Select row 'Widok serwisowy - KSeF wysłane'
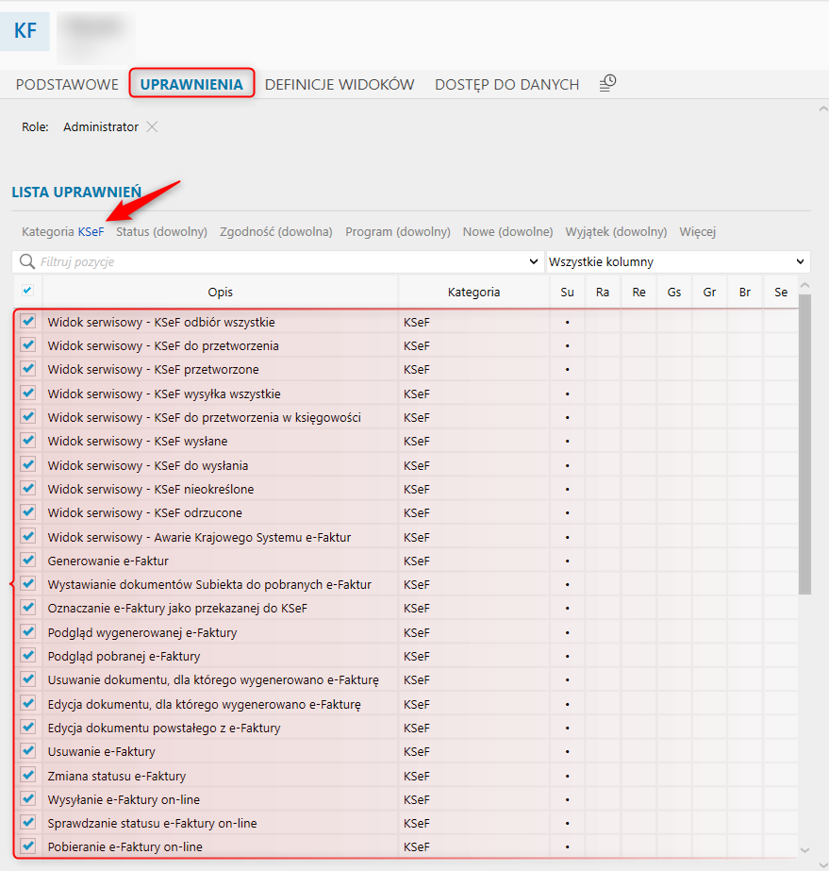Image resolution: width=829 pixels, height=871 pixels. [406, 441]
